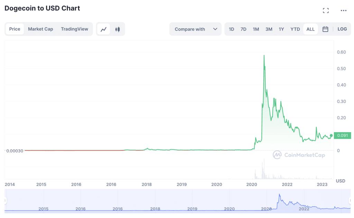This screenshot has height=218, width=354.
Task: Toggle LOG scale
Action: 342,29
